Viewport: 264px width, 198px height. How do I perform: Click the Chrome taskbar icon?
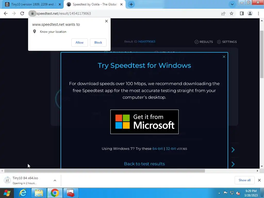[55, 193]
